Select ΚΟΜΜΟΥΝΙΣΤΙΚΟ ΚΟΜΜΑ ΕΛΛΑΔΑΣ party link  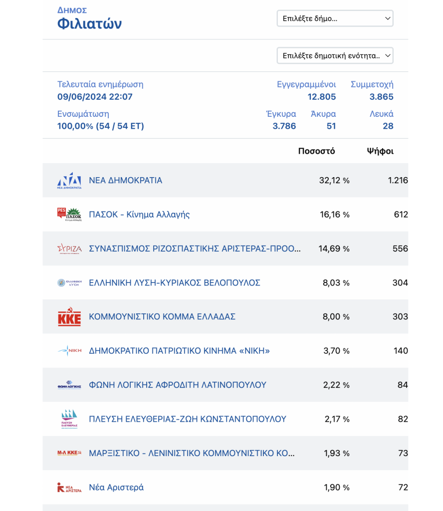[162, 317]
